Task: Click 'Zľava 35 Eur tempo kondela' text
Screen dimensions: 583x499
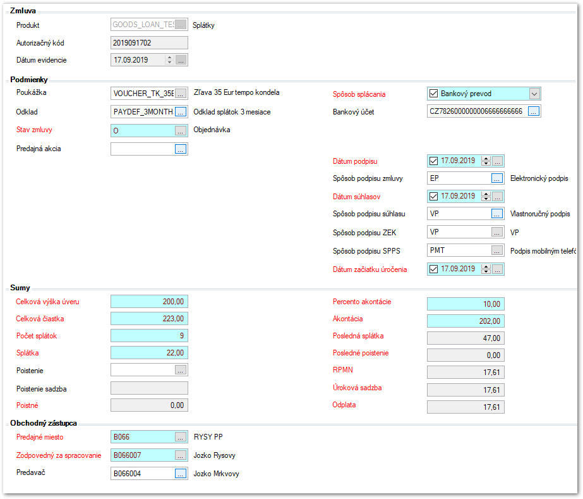Action: [236, 92]
